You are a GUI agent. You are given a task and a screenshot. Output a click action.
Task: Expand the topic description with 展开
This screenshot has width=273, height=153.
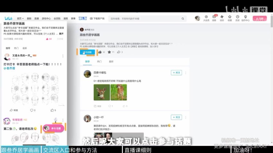tap(62, 33)
